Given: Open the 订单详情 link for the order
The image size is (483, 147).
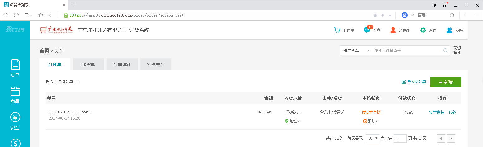Looking at the screenshot, I should pyautogui.click(x=437, y=112).
